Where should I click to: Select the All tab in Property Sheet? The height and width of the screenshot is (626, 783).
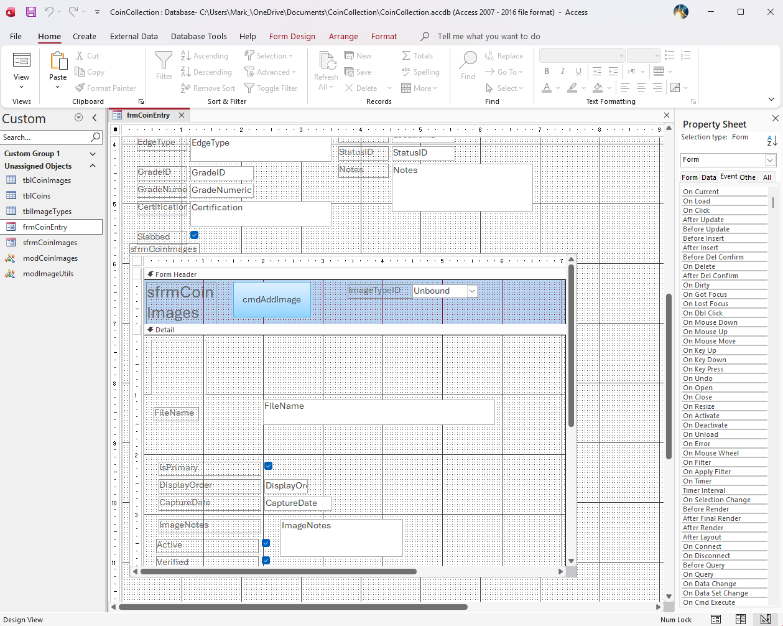(x=767, y=177)
